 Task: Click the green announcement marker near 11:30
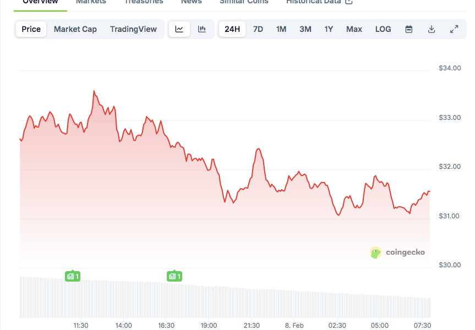[72, 276]
